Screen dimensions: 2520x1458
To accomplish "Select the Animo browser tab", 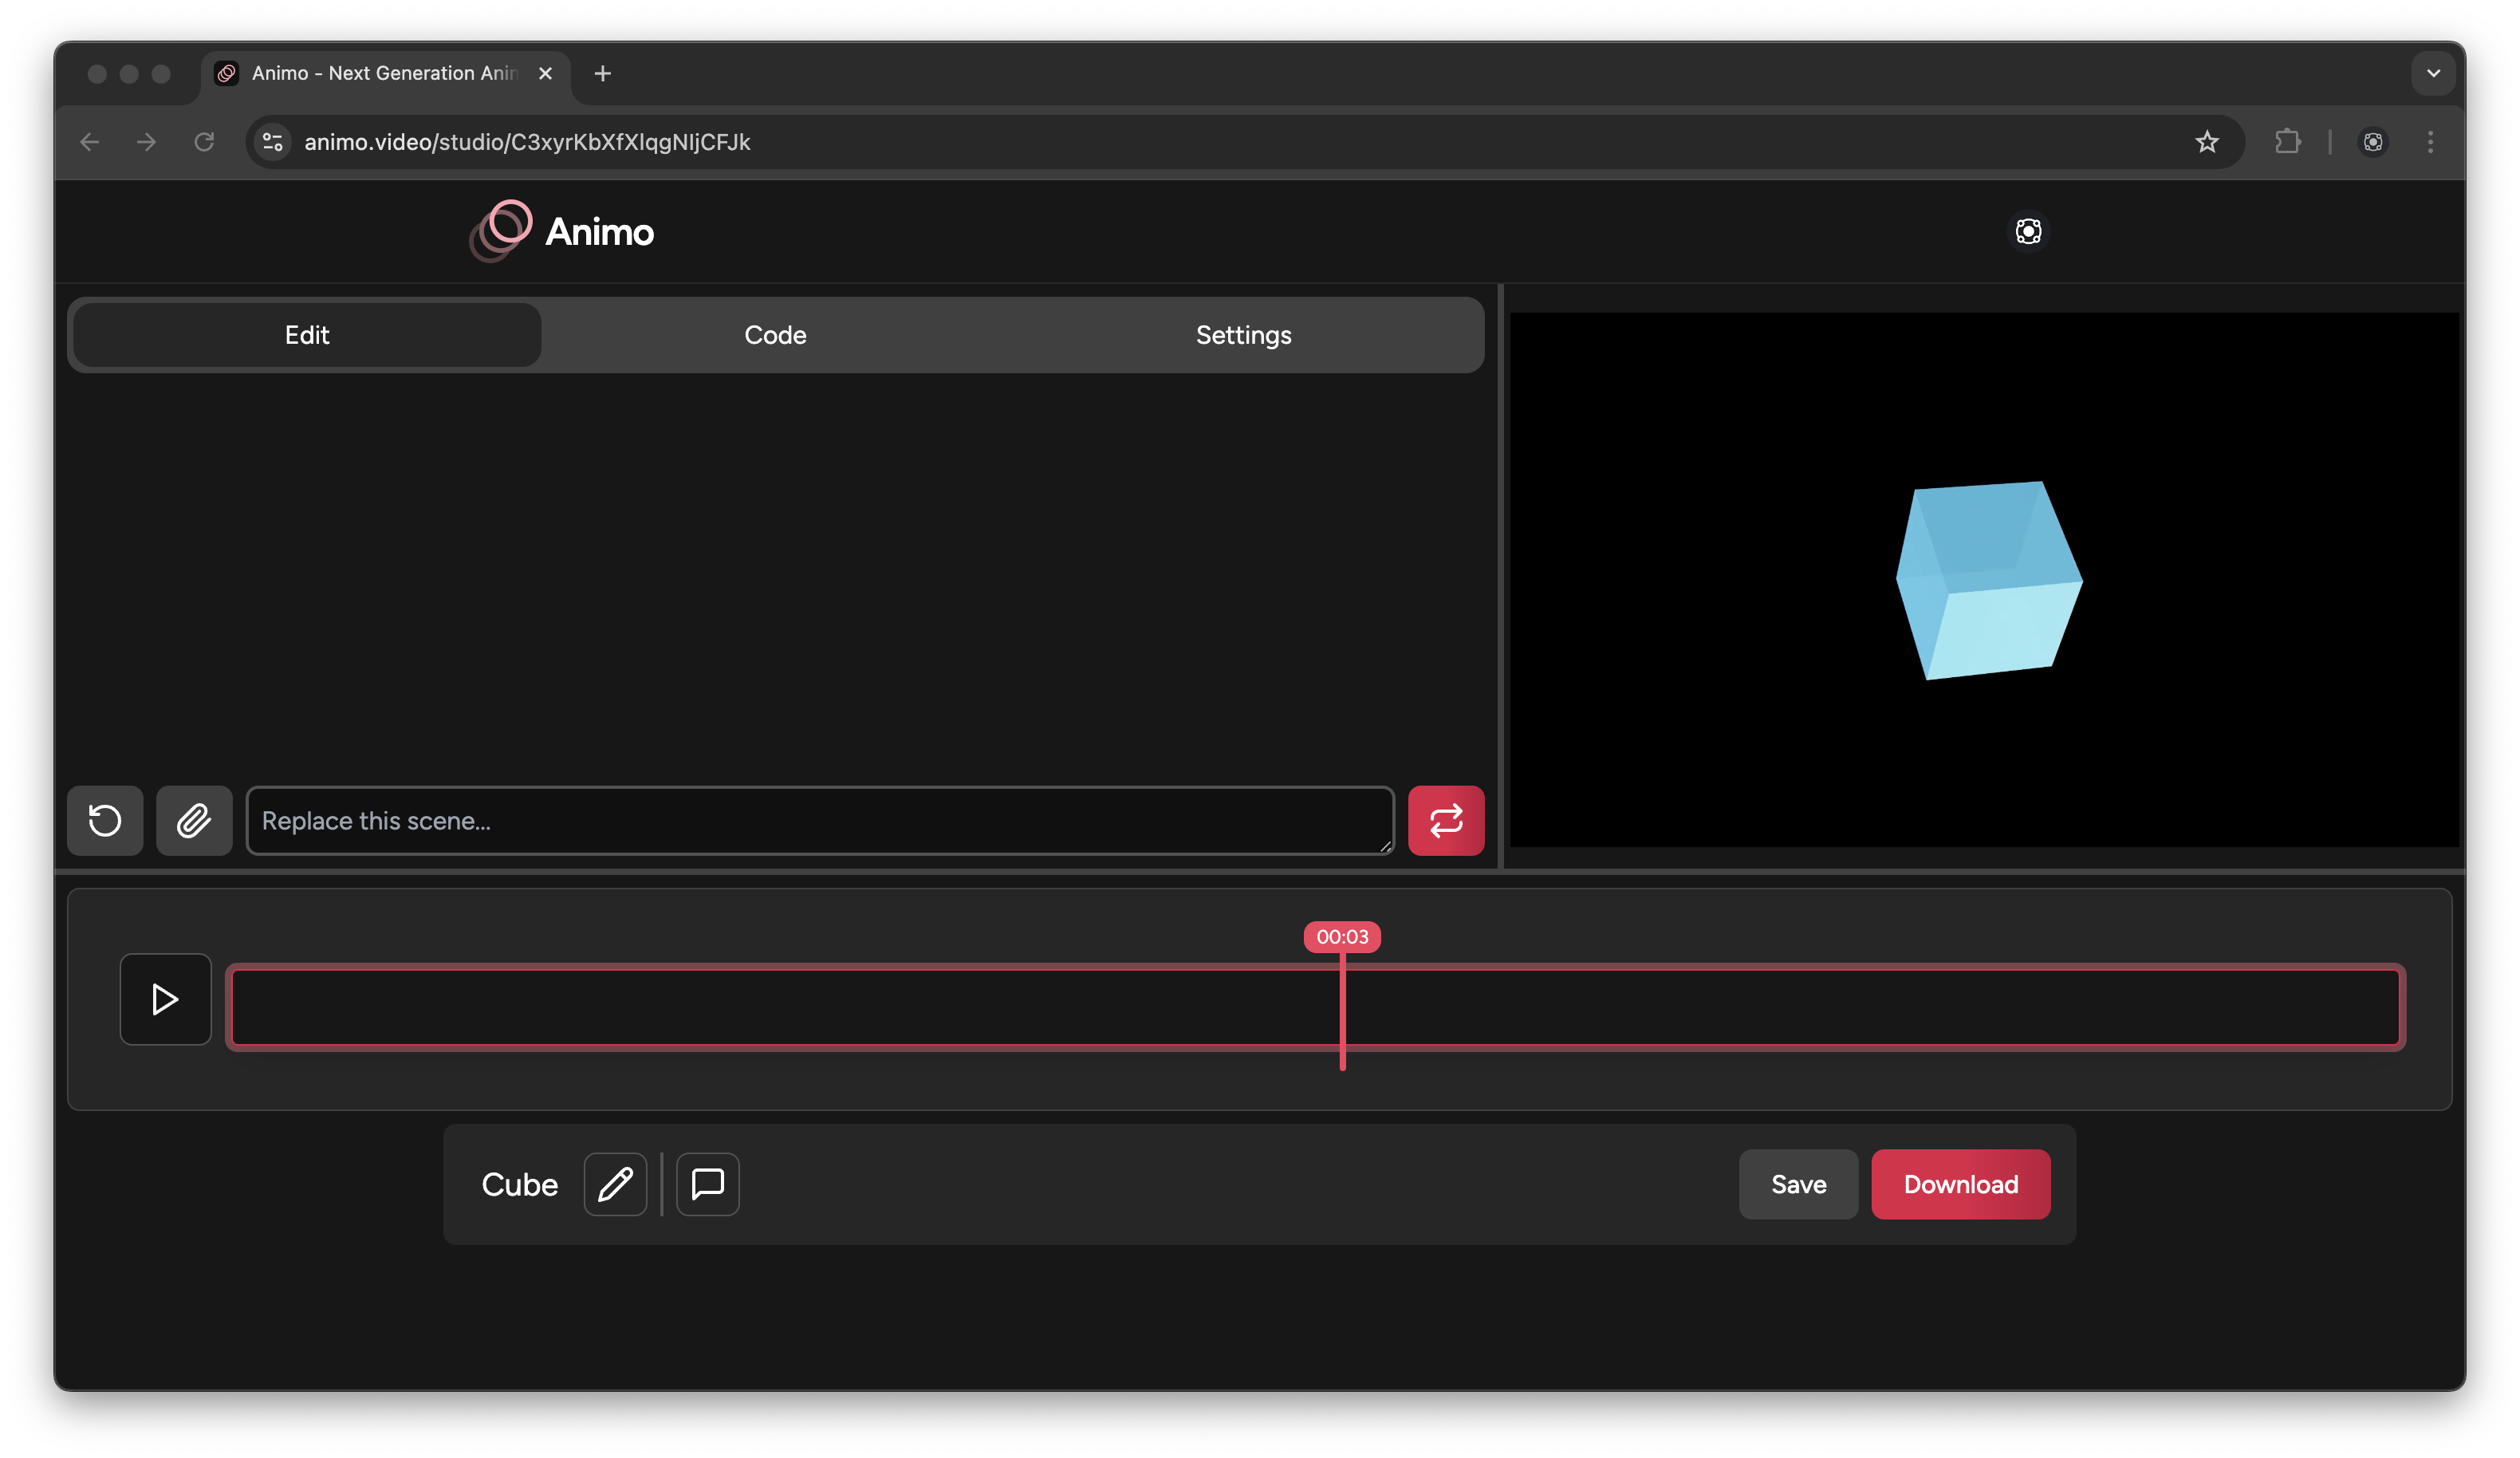I will tap(385, 73).
